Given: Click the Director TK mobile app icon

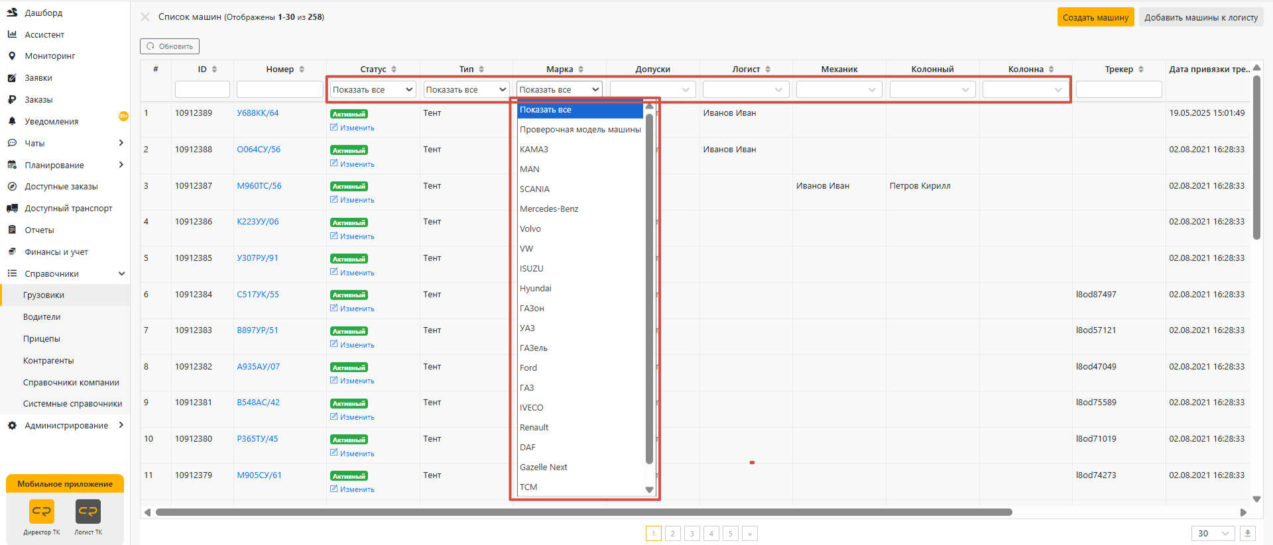Looking at the screenshot, I should click(42, 511).
